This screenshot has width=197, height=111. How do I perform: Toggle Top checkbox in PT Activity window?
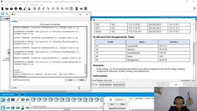[x=93, y=84]
